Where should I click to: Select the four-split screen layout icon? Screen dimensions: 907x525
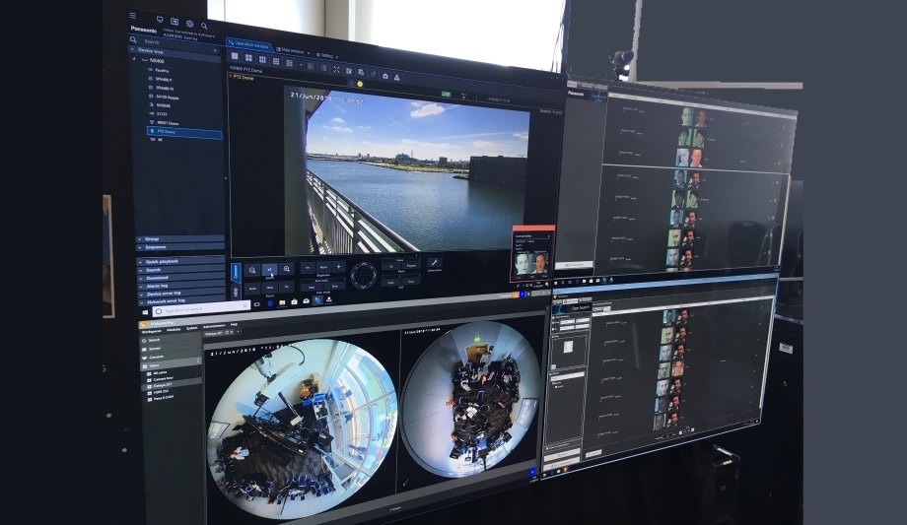(247, 58)
